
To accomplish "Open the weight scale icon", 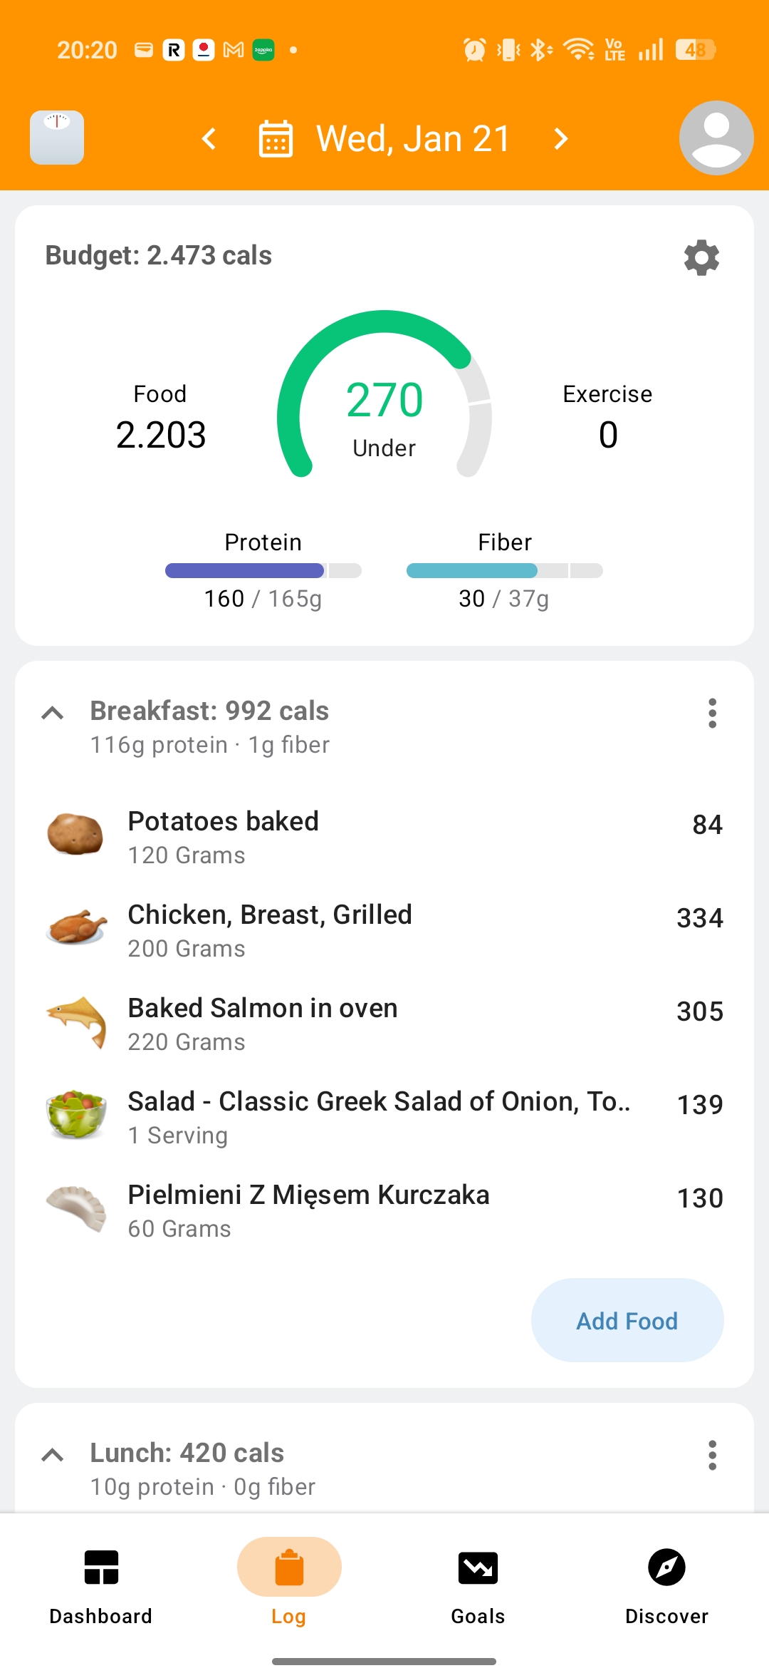I will pyautogui.click(x=57, y=138).
